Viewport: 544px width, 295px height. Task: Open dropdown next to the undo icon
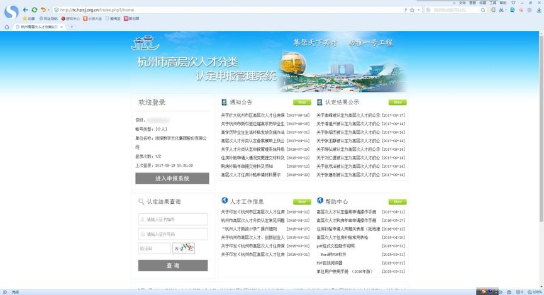click(x=48, y=10)
